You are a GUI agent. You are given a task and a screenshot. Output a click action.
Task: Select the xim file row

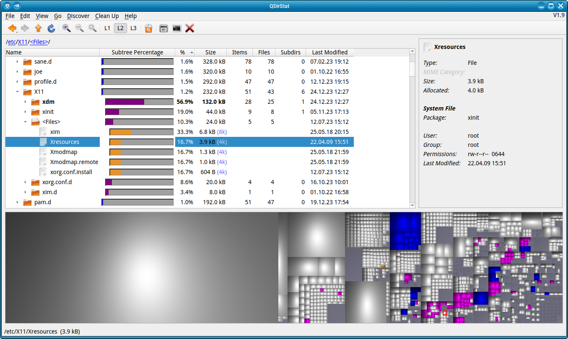[x=179, y=132]
